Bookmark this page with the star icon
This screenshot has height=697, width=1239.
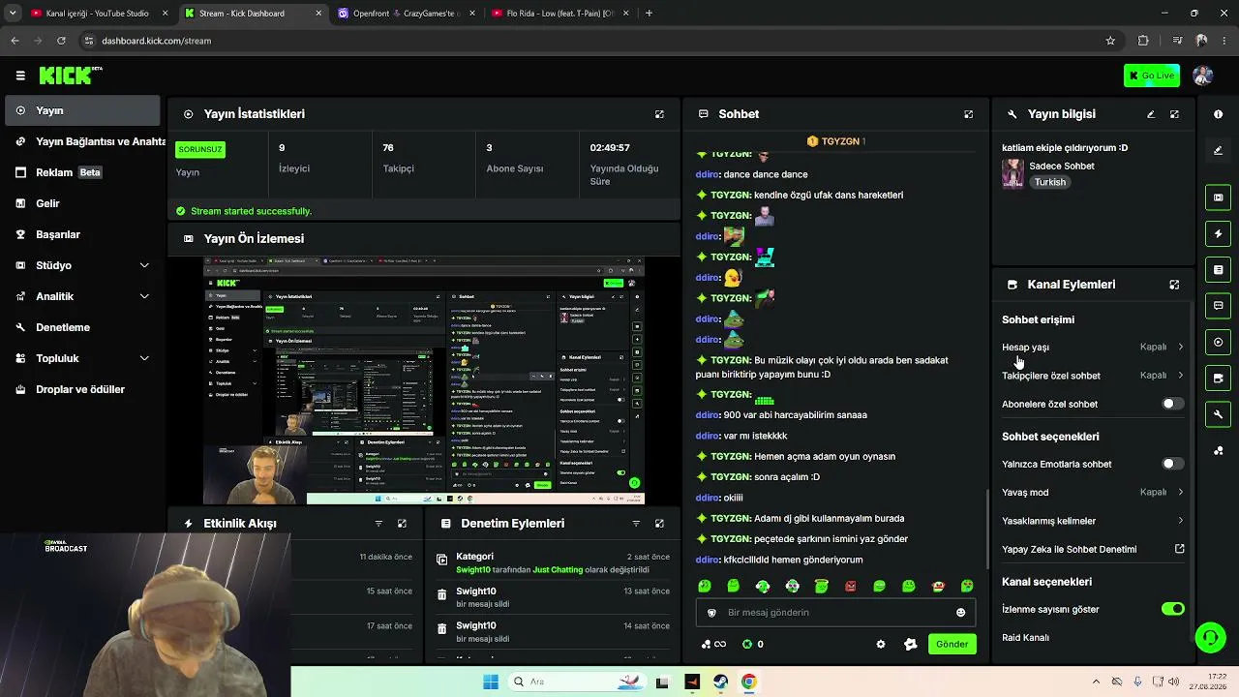click(1110, 41)
